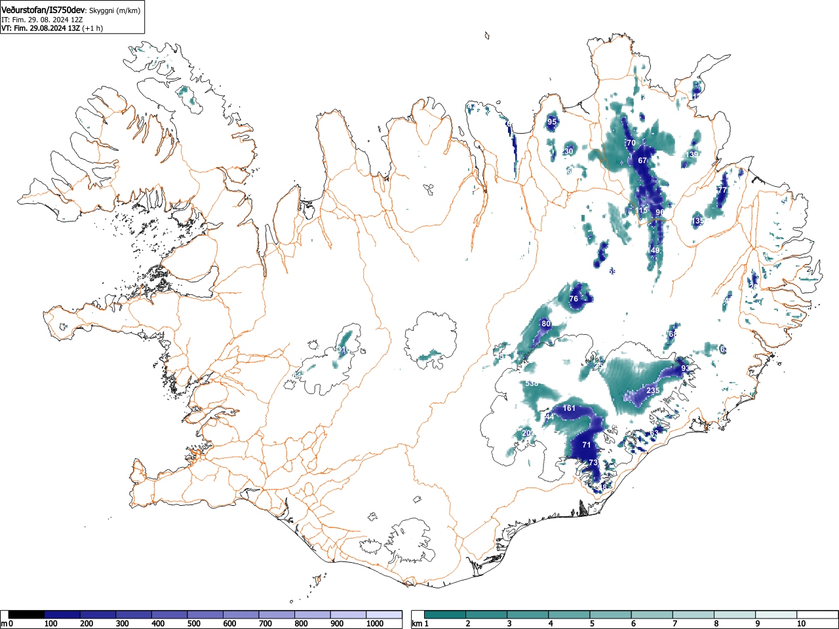Select the 7–8 km legend swatch
Image resolution: width=839 pixels, height=629 pixels.
[693, 615]
